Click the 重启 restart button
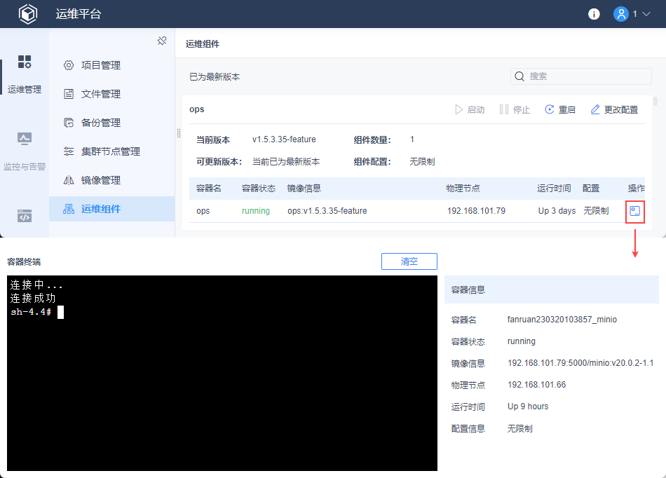The width and height of the screenshot is (666, 478). [x=560, y=110]
